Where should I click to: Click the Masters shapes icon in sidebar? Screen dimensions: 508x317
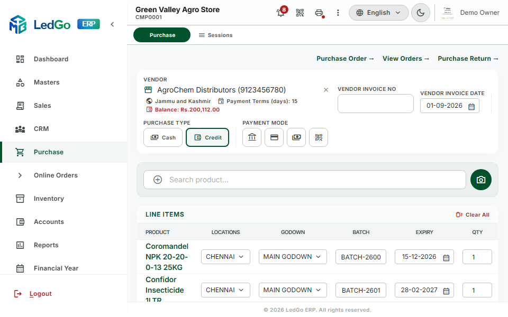point(20,82)
